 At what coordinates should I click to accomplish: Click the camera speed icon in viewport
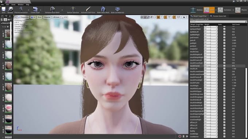184,17
